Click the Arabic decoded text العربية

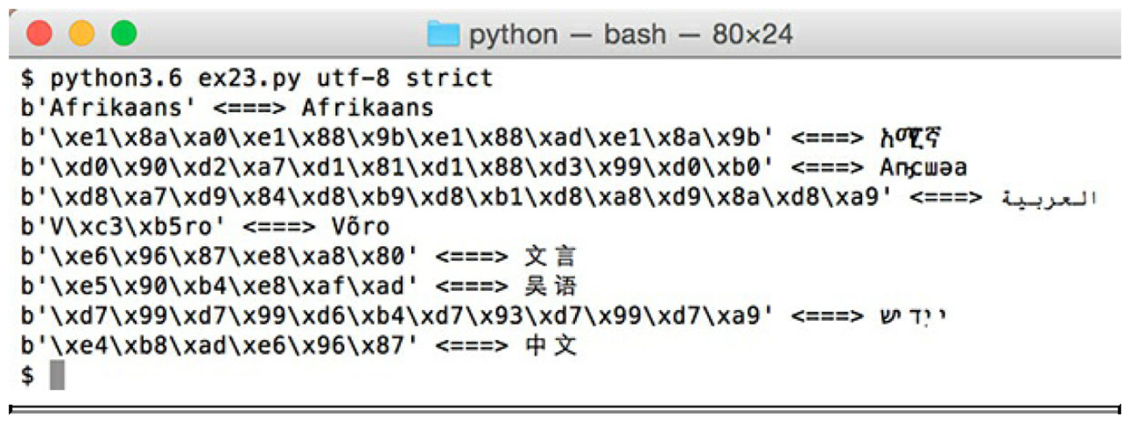pyautogui.click(x=1048, y=197)
